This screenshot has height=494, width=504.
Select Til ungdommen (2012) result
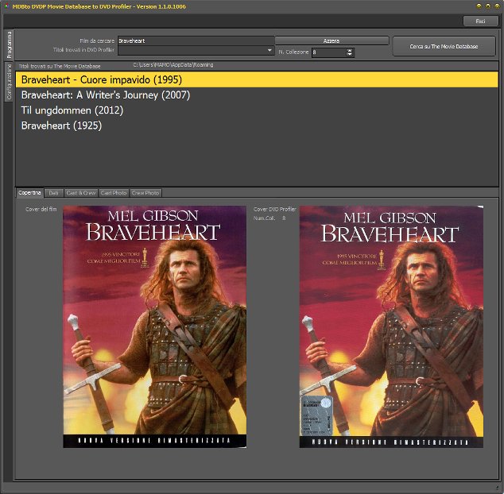point(257,110)
